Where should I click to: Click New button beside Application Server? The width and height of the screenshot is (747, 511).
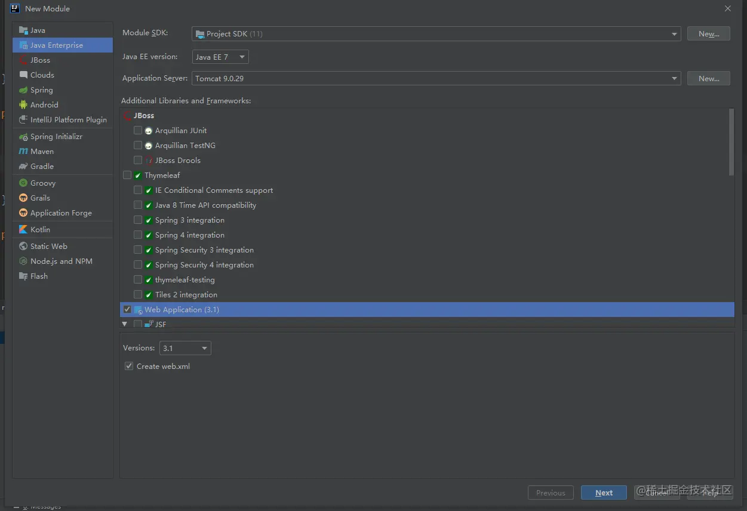click(709, 78)
